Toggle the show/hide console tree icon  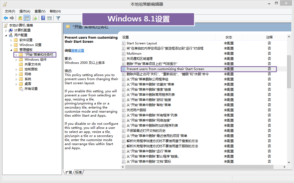(x=27, y=18)
